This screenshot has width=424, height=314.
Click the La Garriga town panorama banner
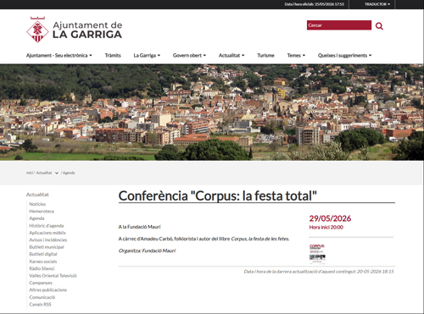212,113
